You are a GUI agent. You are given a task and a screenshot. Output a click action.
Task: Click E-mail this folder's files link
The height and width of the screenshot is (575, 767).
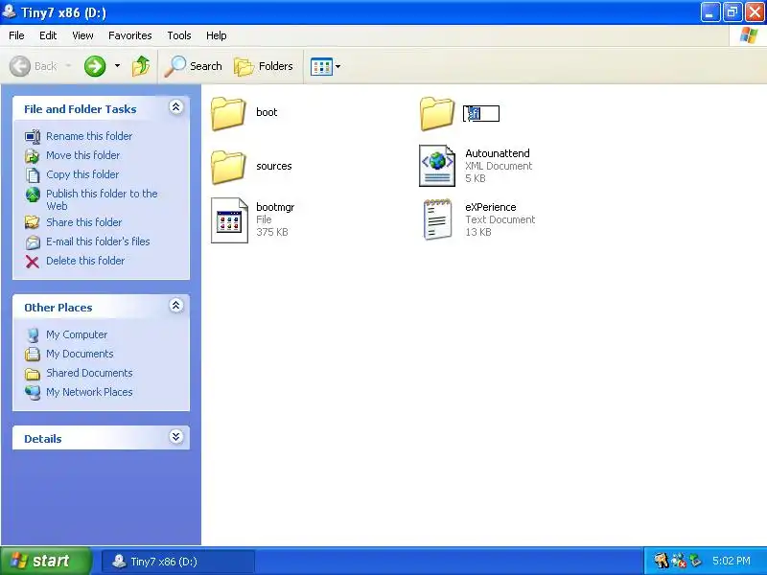coord(98,241)
